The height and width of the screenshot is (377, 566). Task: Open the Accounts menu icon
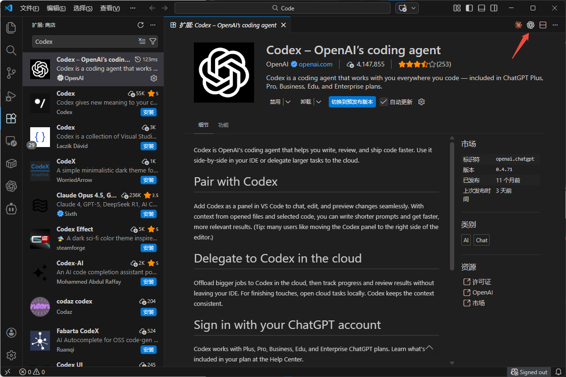(x=11, y=333)
